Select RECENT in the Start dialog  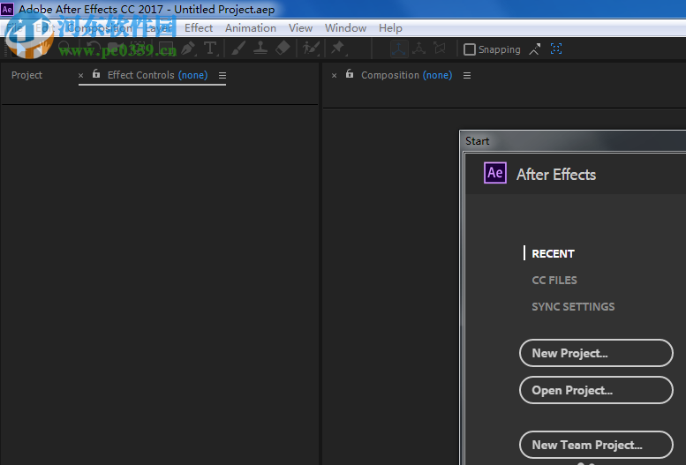553,254
